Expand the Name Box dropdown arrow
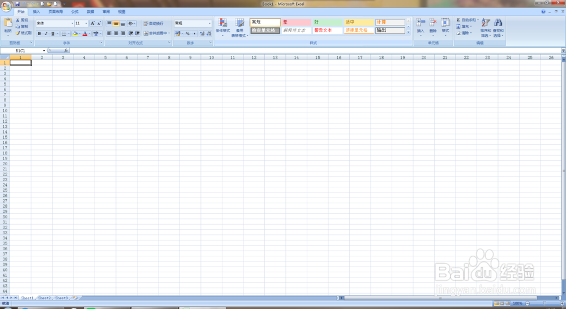Screen dimensions: 566x309 (x=44, y=50)
